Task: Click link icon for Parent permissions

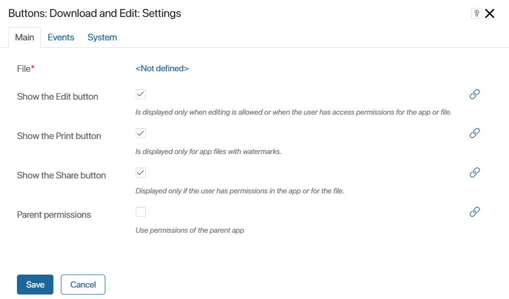Action: [x=475, y=212]
